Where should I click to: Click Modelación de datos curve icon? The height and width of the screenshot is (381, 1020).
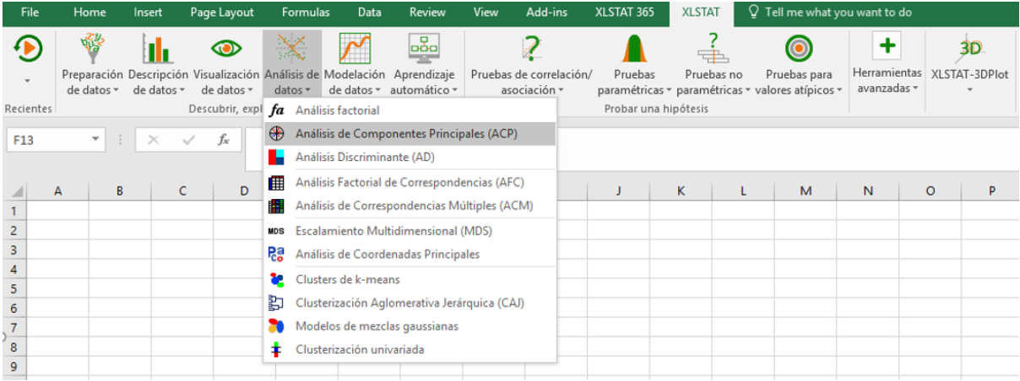tap(355, 51)
